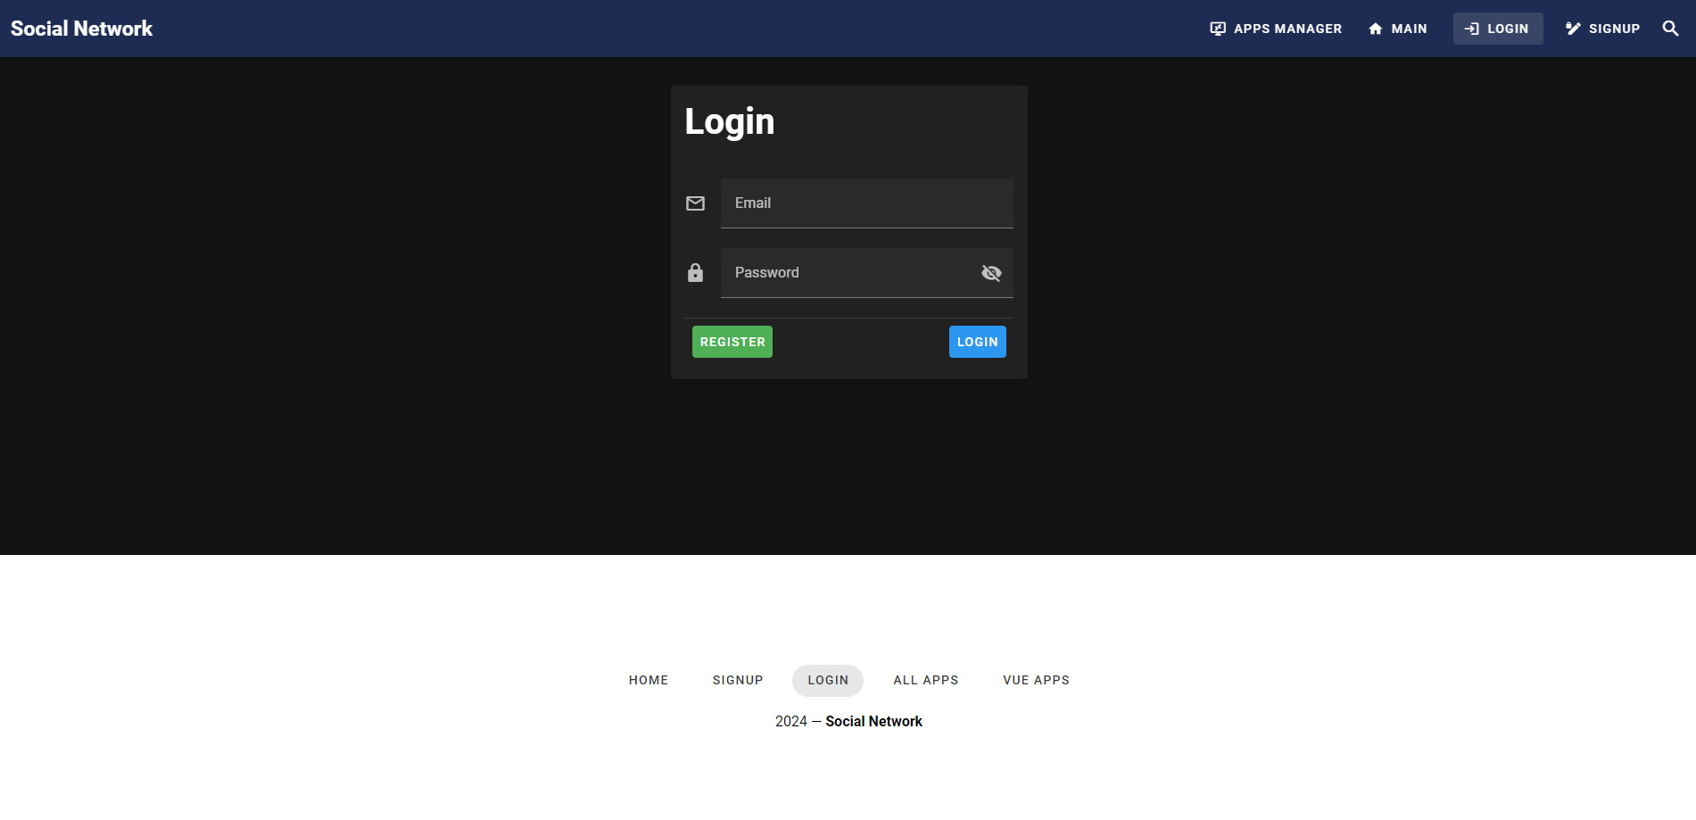Navigate to VUE APPS via footer
Image resolution: width=1696 pixels, height=820 pixels.
[x=1036, y=679]
